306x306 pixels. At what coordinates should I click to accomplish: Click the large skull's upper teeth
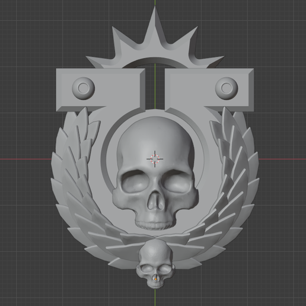coord(155,225)
